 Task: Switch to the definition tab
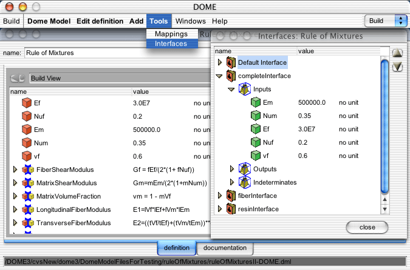pos(177,248)
